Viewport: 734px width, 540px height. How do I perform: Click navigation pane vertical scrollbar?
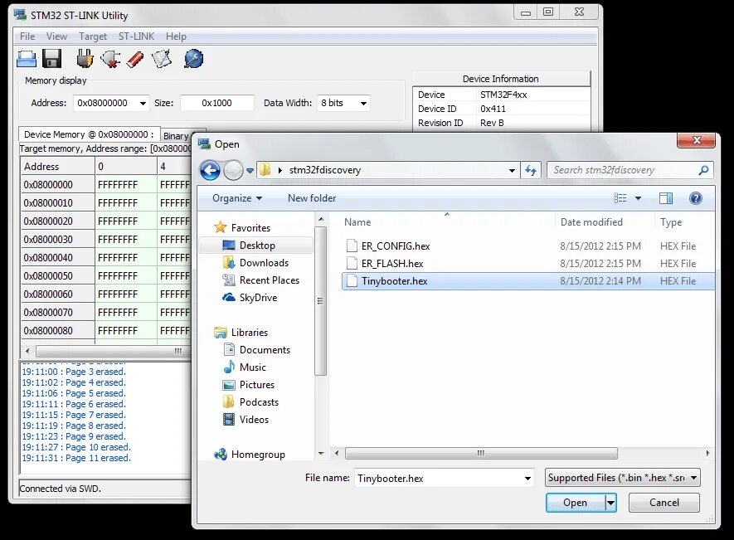(321, 300)
